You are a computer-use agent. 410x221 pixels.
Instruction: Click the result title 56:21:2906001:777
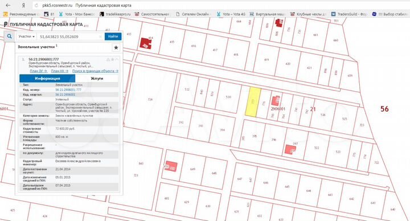point(44,59)
